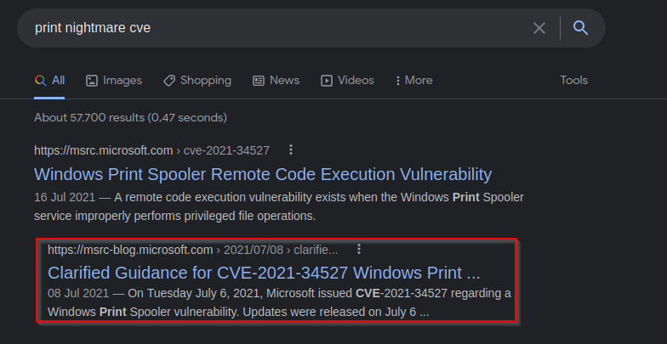Viewport: 667px width, 344px height.
Task: Open the Windows Print Spooler Remote Code Execution link
Action: pos(263,174)
